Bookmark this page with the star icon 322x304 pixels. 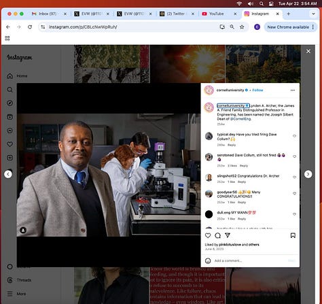coord(242,27)
